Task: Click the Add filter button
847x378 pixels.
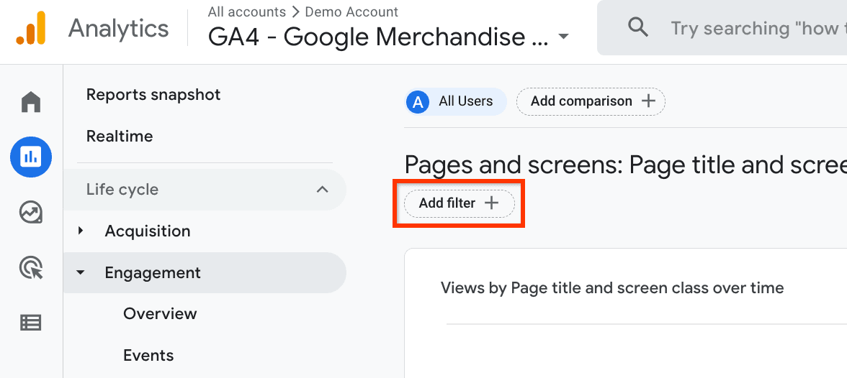Action: (x=459, y=203)
